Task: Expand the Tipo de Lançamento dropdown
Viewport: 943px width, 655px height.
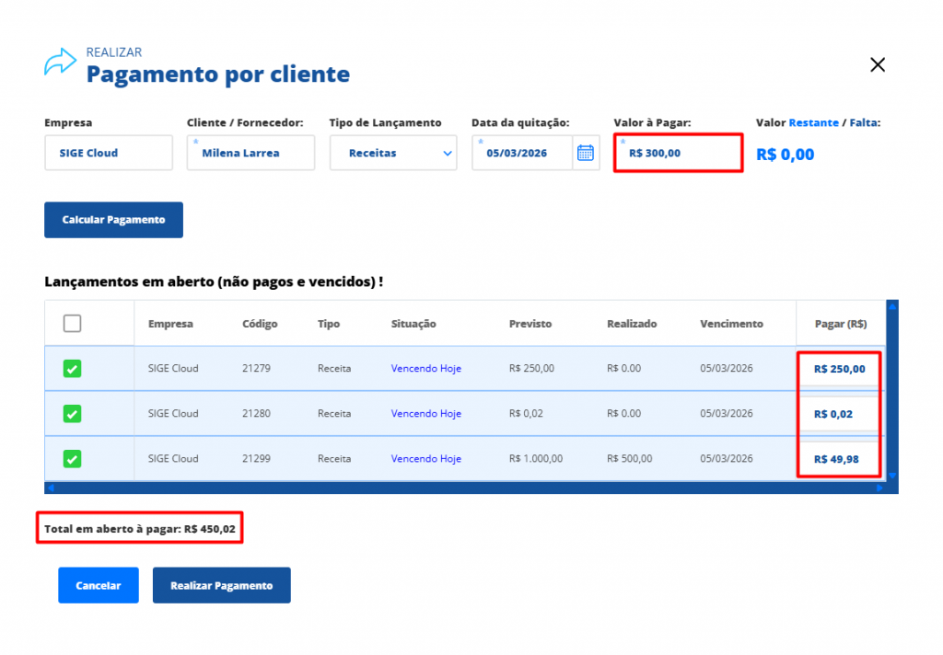Action: (x=393, y=154)
